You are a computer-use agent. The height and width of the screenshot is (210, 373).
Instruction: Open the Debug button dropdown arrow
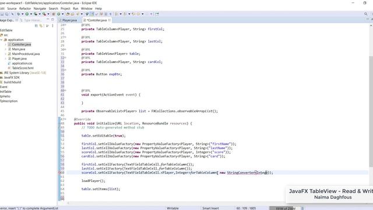(x=22, y=14)
